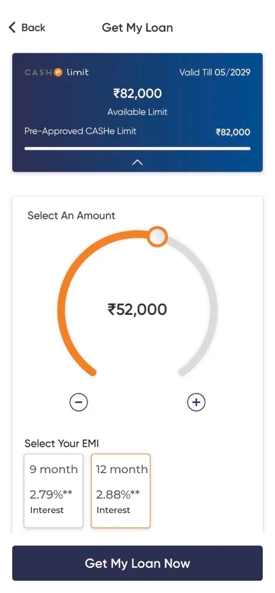Click the Valid Till 05/2029 label

[215, 72]
